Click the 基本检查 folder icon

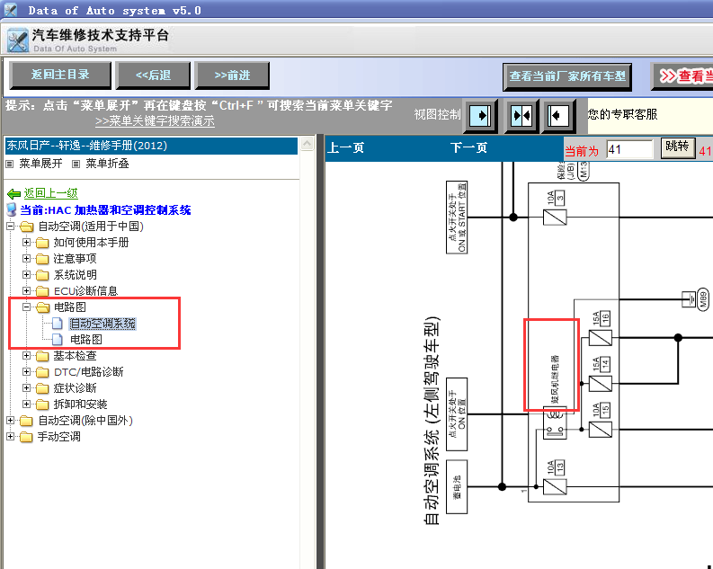click(x=42, y=356)
